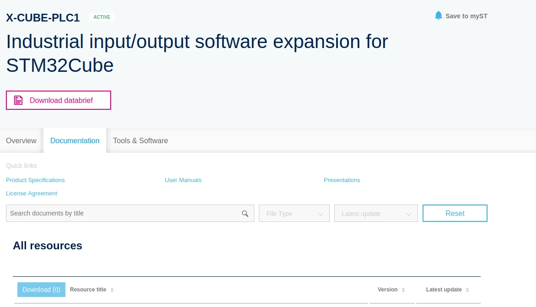Switch to the Overview tab
This screenshot has height=307, width=536.
(x=21, y=140)
